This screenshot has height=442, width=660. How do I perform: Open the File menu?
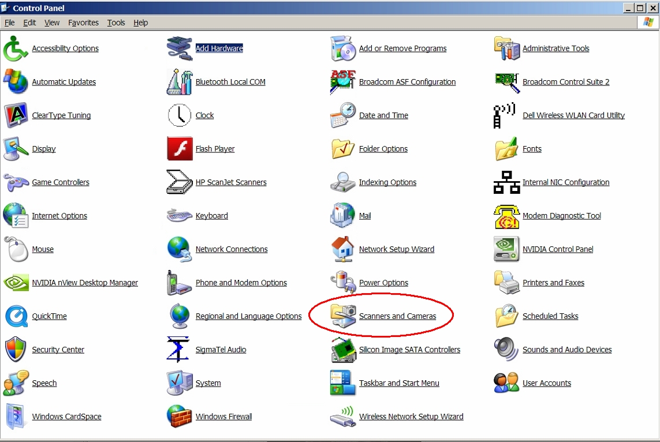tap(9, 23)
